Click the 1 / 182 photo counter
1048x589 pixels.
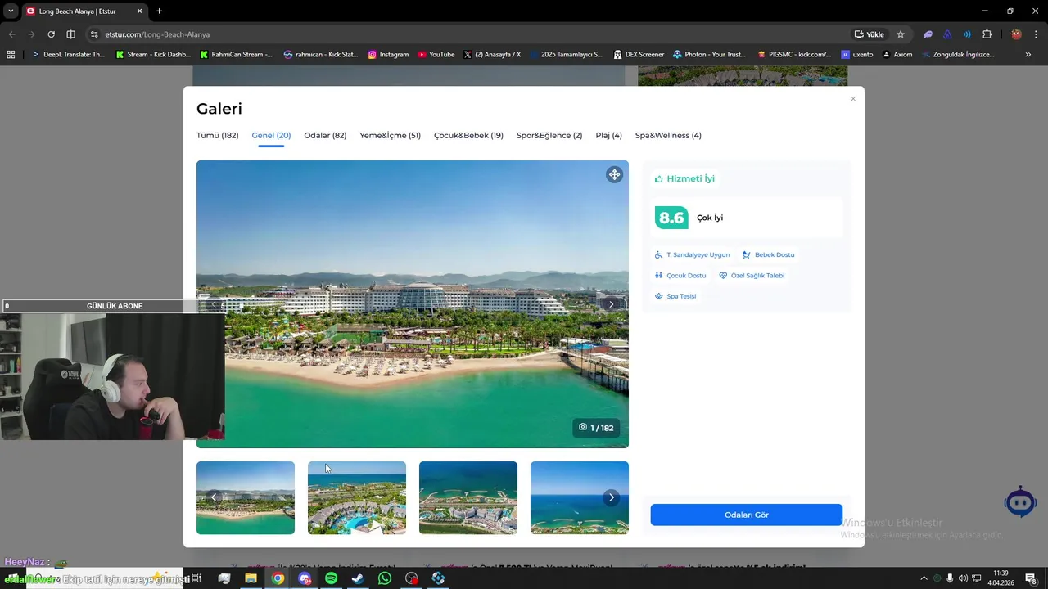coord(596,428)
